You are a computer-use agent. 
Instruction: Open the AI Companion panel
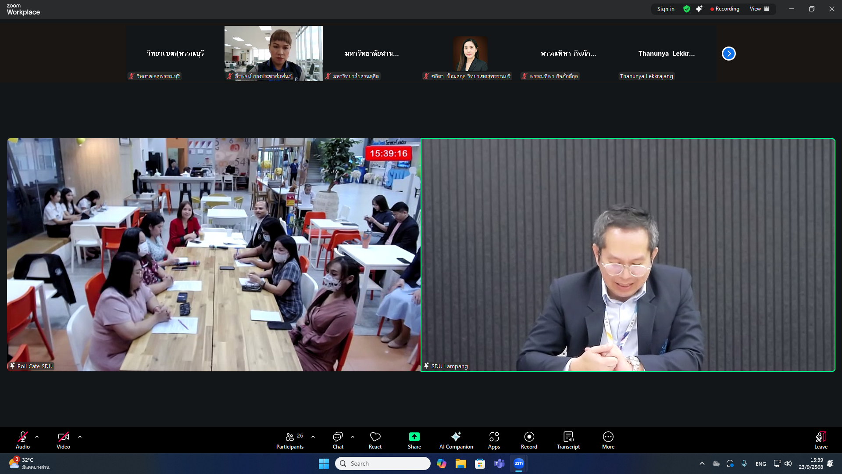click(456, 440)
